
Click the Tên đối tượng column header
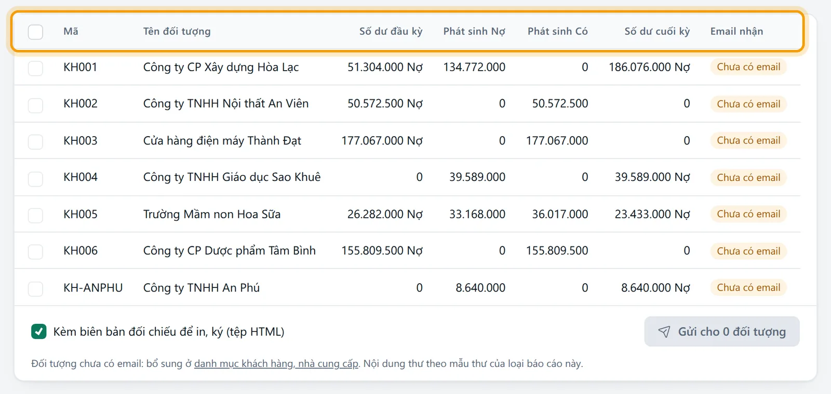(177, 31)
